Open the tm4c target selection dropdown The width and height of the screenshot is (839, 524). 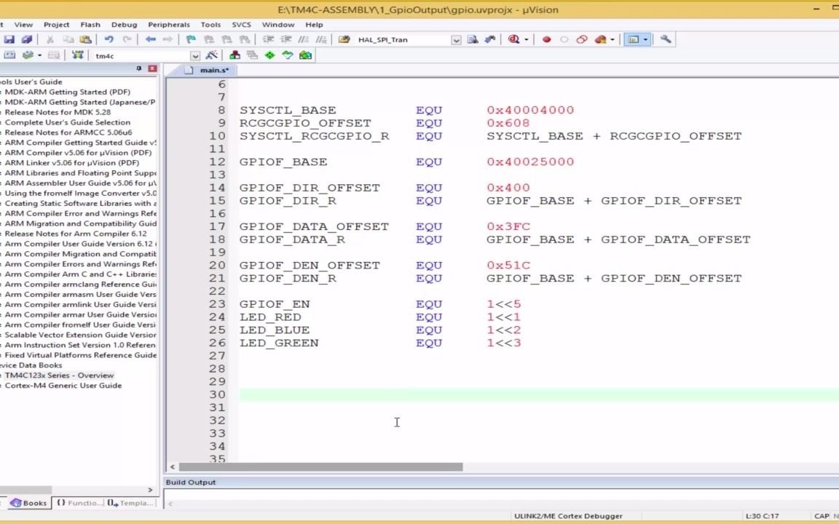195,55
